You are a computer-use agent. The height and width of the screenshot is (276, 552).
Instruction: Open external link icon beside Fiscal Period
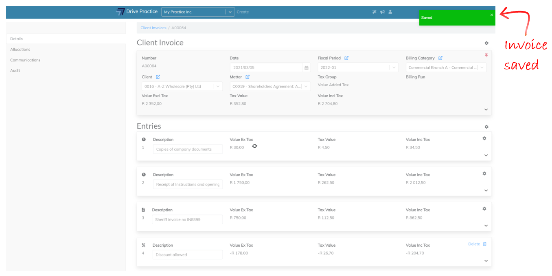tap(346, 58)
